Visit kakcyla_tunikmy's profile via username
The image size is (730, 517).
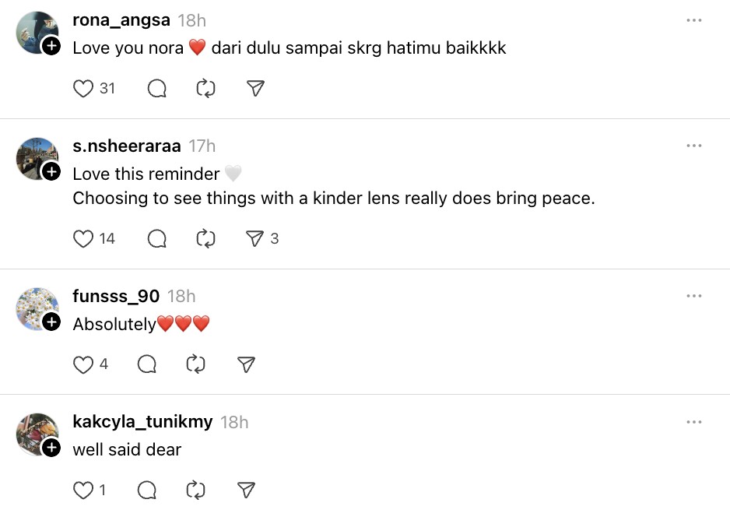(142, 422)
